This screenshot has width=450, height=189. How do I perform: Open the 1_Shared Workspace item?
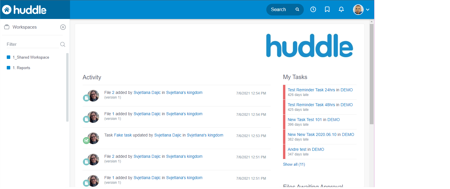pos(31,57)
